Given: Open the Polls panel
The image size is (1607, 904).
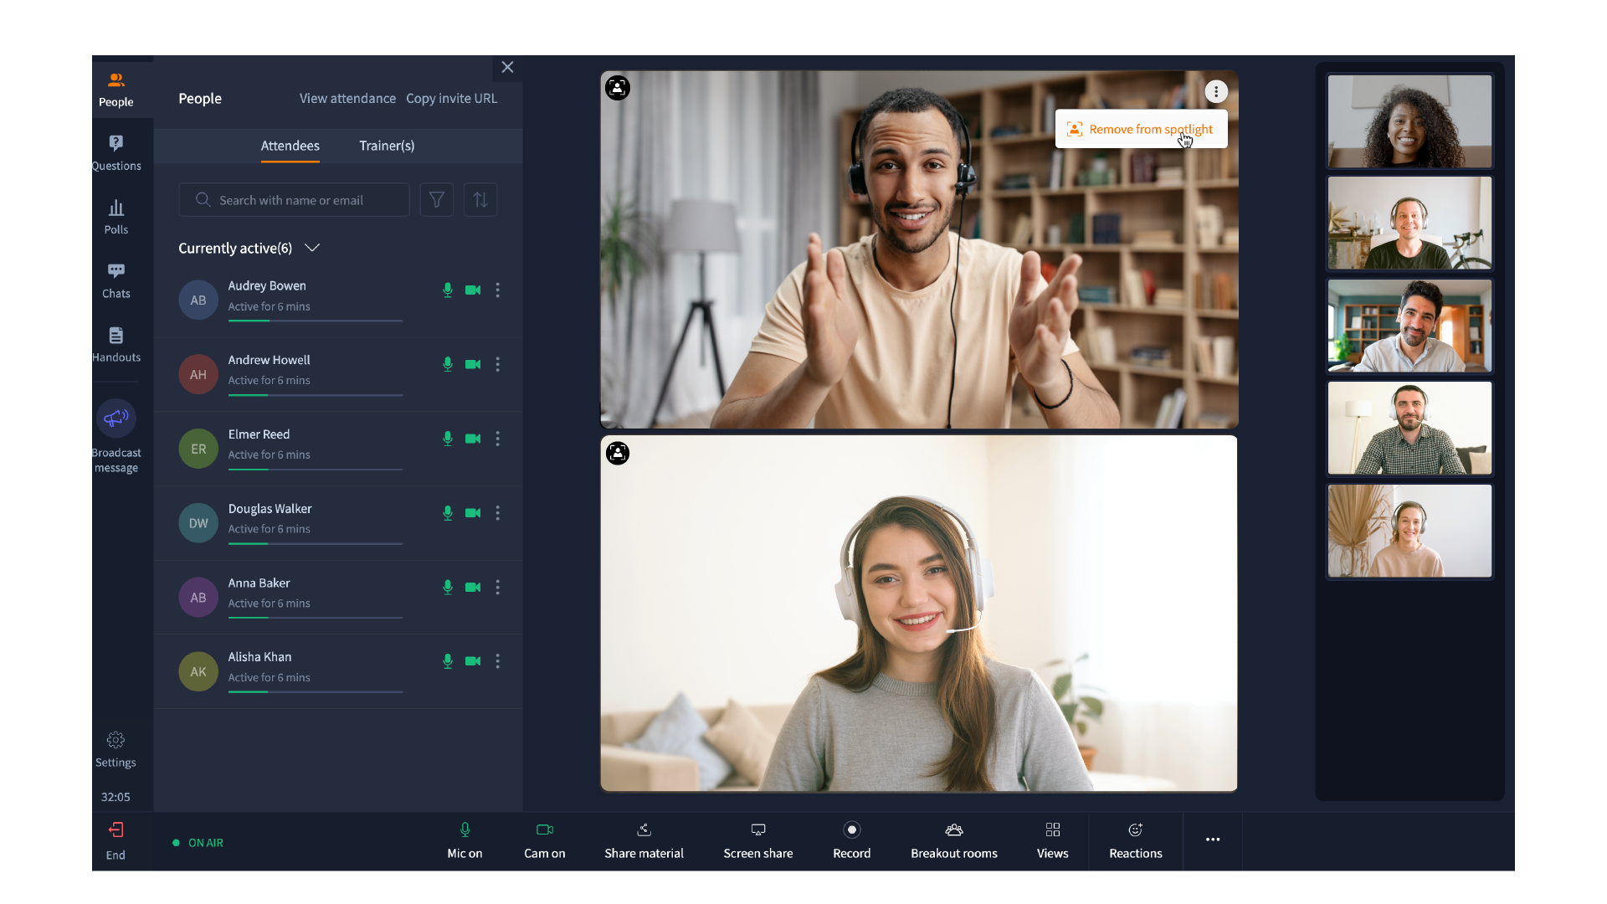Looking at the screenshot, I should 116,217.
